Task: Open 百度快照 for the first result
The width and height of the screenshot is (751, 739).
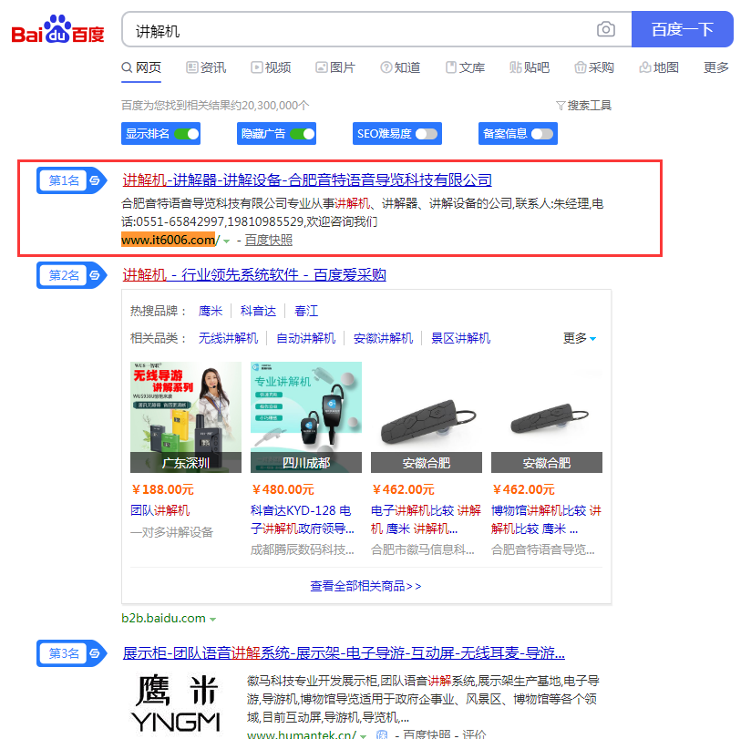Action: pyautogui.click(x=269, y=240)
